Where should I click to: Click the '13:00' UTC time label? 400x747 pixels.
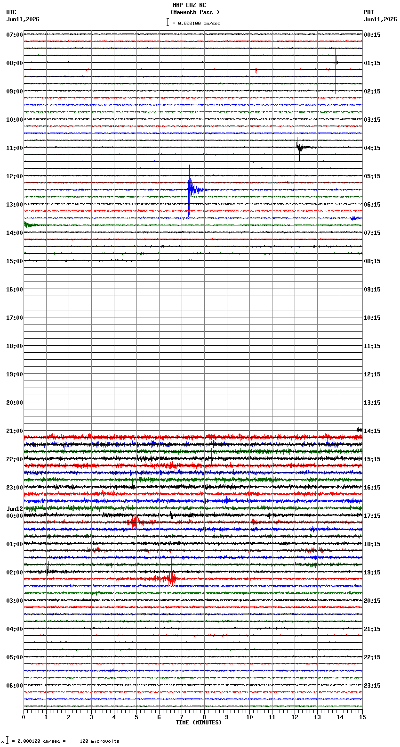pyautogui.click(x=15, y=205)
